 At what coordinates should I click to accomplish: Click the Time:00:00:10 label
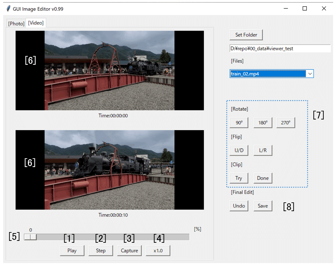(113, 215)
